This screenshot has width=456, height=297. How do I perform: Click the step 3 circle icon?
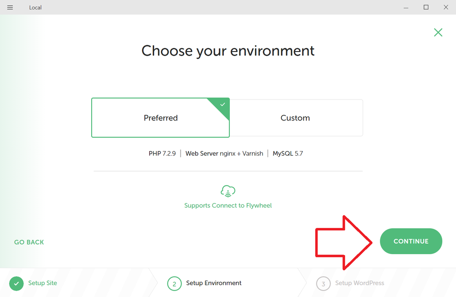click(x=323, y=284)
